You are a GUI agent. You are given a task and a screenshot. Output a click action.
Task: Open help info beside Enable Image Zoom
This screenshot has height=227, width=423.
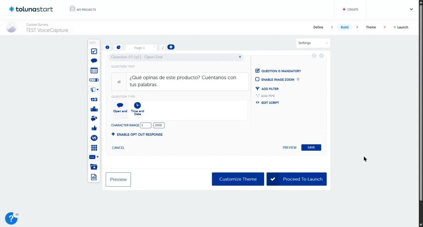298,80
